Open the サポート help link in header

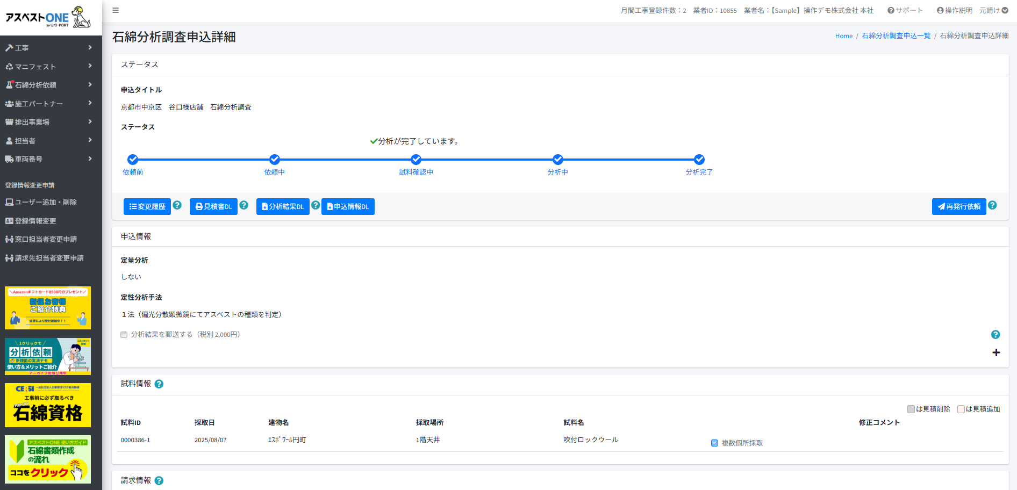pyautogui.click(x=905, y=10)
